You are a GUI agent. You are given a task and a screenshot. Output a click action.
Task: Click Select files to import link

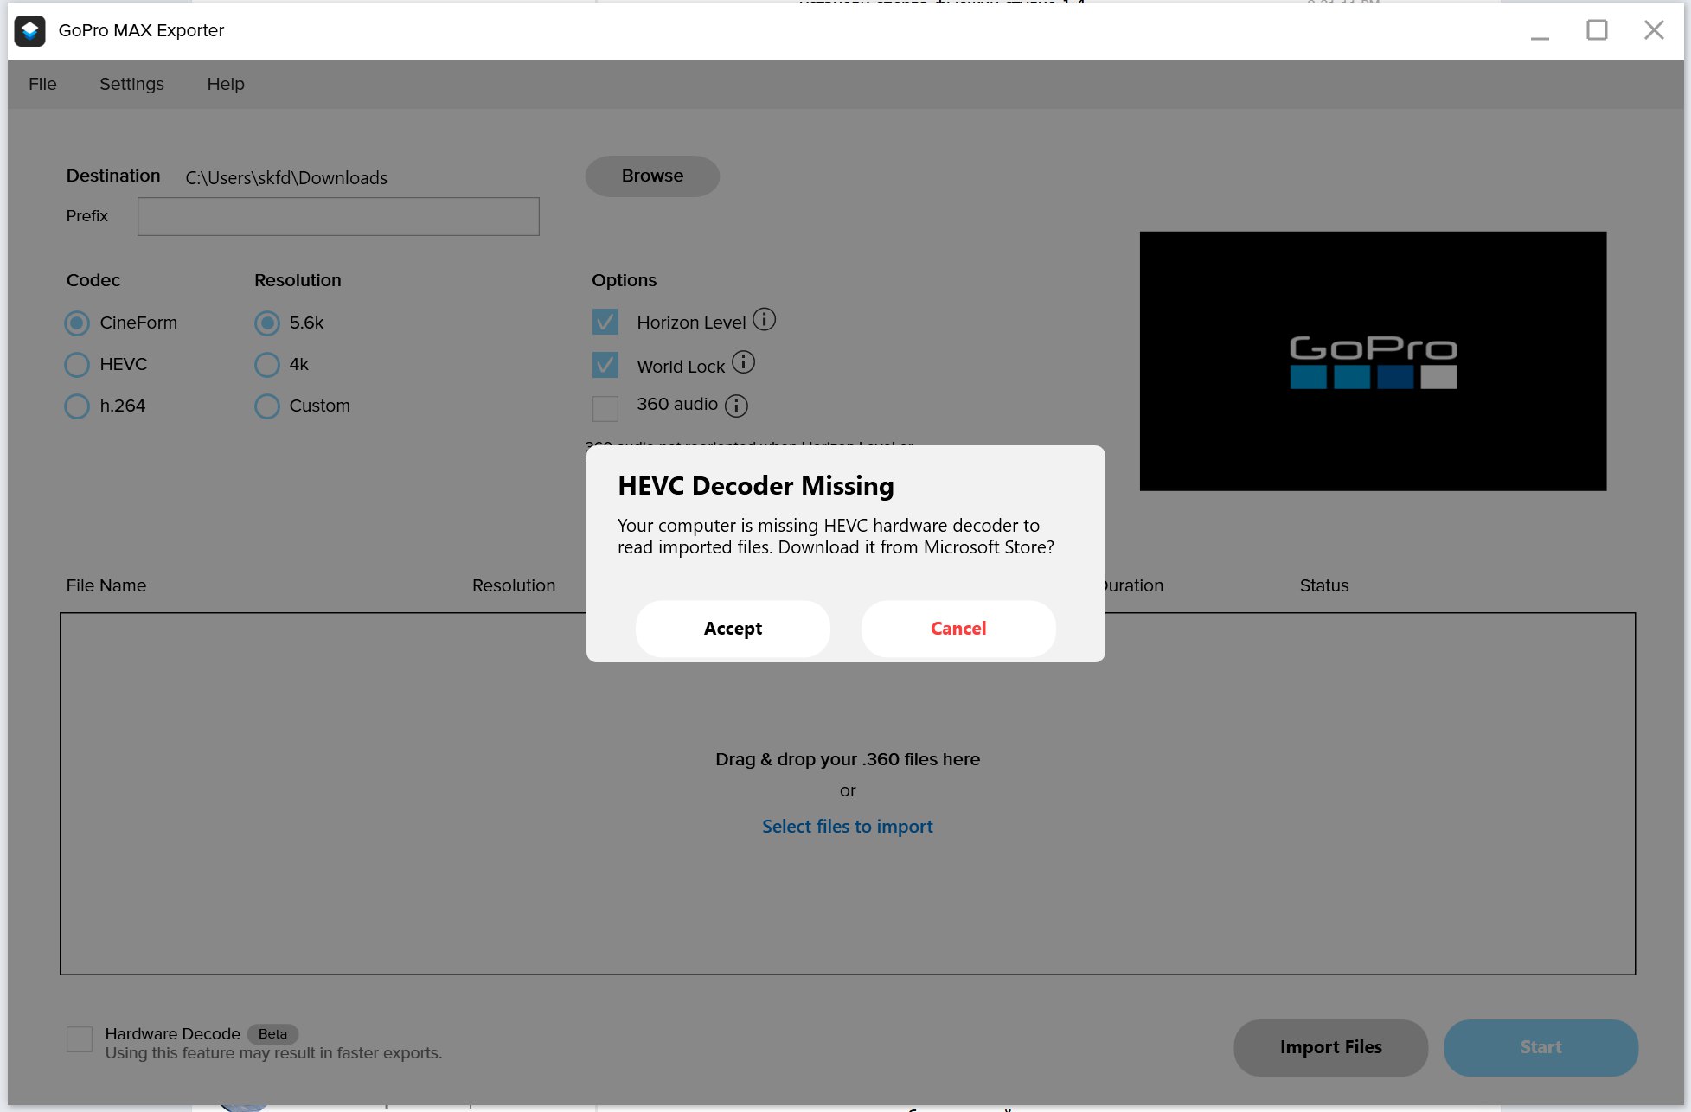848,827
